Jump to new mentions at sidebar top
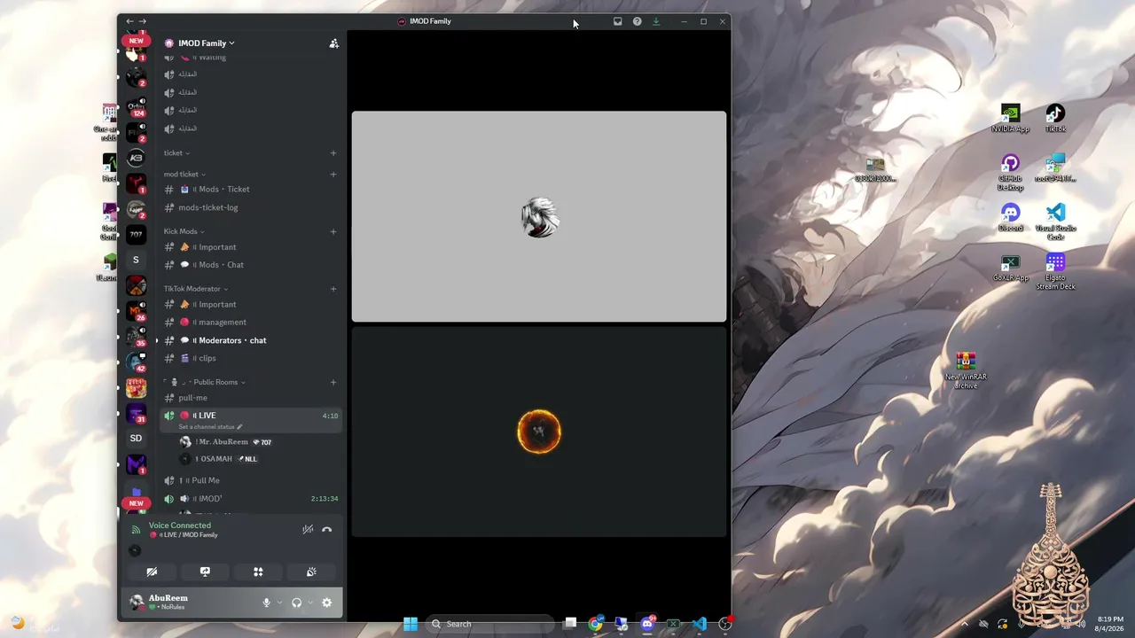The image size is (1135, 638). click(136, 41)
